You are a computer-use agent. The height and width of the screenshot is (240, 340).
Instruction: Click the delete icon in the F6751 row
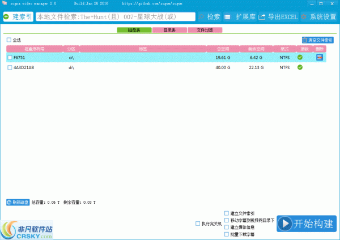320,57
